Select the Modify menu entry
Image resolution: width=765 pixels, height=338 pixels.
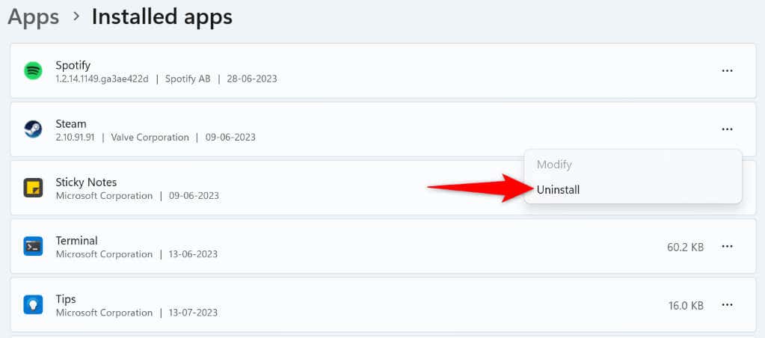[554, 165]
